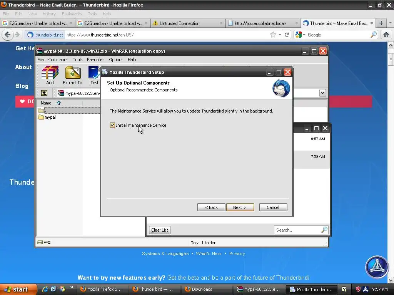The width and height of the screenshot is (394, 295).
Task: Click search magnifier in Downloads window
Action: (324, 230)
